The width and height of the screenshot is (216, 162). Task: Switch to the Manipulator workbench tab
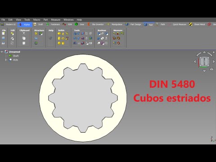point(115,24)
